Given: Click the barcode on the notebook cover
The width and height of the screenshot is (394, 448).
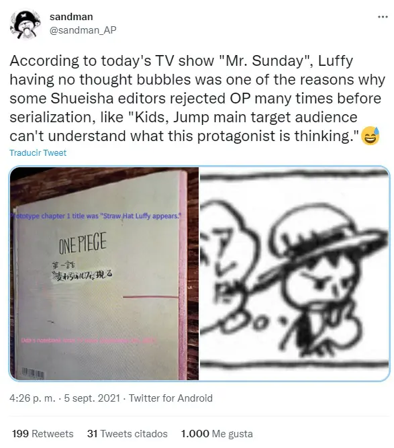Looking at the screenshot, I should click(x=33, y=373).
